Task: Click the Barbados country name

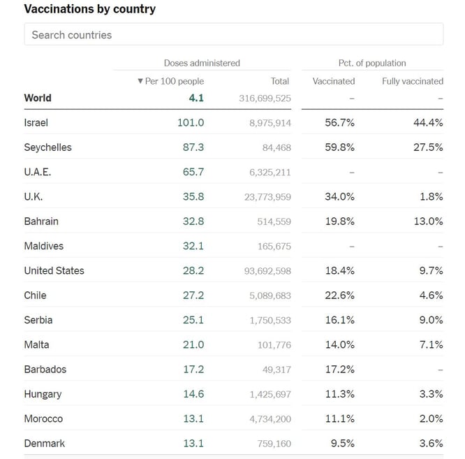Action: pos(45,369)
